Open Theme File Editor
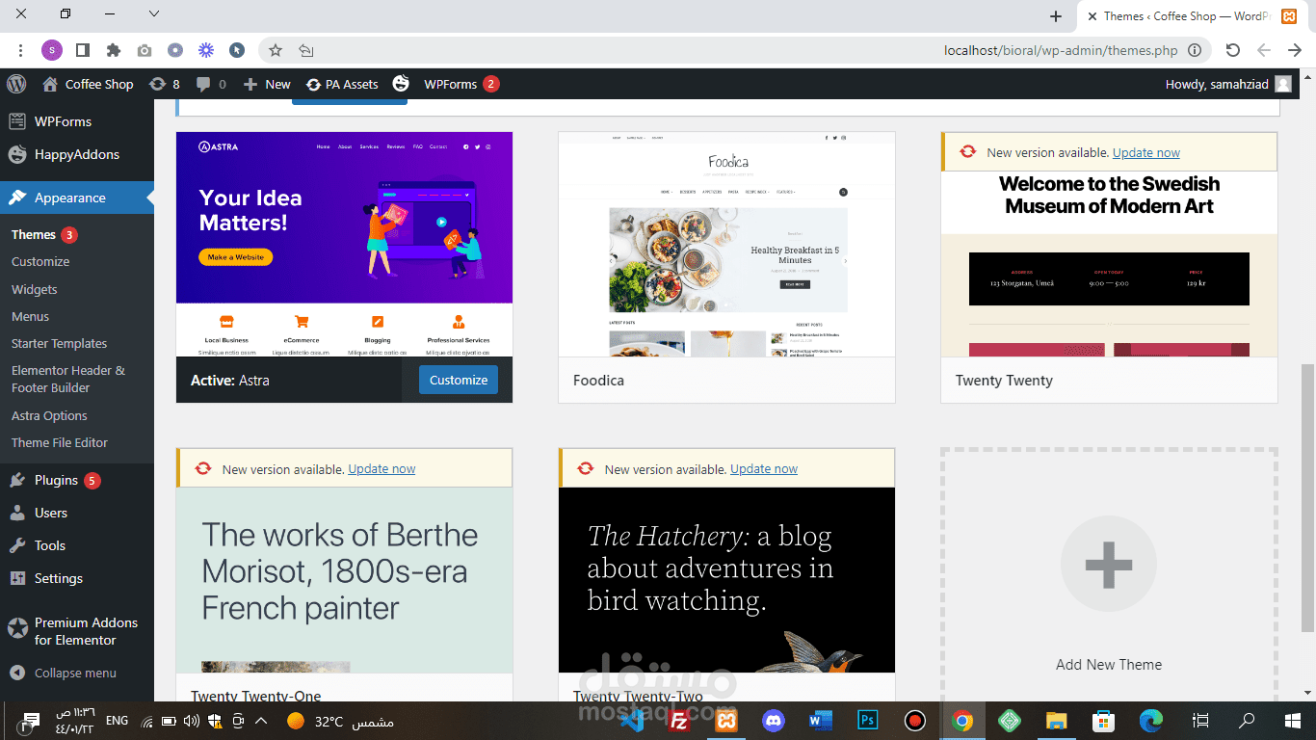This screenshot has height=740, width=1316. [x=60, y=442]
